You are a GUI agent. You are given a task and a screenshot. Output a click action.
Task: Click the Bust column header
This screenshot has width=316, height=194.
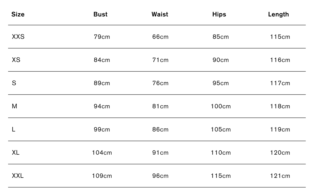100,15
